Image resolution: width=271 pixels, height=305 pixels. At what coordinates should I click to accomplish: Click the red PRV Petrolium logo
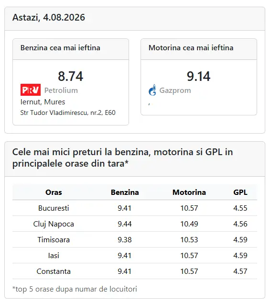(x=31, y=90)
